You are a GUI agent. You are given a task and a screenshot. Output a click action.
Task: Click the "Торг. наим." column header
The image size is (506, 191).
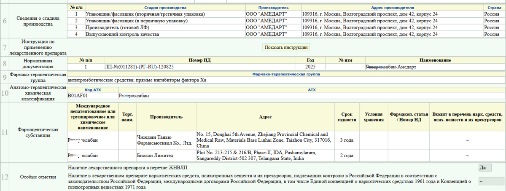pyautogui.click(x=127, y=117)
